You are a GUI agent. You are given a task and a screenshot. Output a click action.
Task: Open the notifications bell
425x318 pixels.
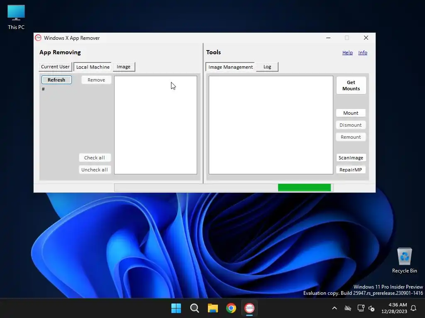(x=414, y=308)
